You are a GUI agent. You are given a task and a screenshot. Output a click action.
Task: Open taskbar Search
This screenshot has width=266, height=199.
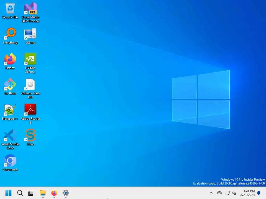tap(20, 193)
